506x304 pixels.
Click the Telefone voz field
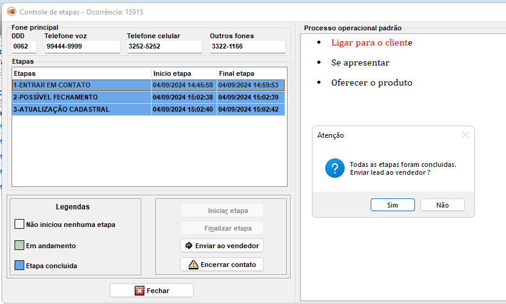pos(82,46)
